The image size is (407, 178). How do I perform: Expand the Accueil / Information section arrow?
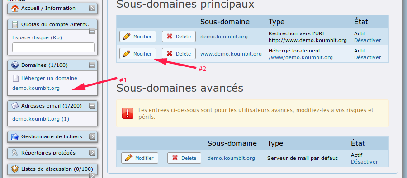pos(92,8)
